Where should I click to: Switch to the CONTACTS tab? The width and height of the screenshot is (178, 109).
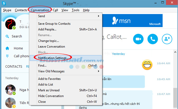tap(14, 67)
